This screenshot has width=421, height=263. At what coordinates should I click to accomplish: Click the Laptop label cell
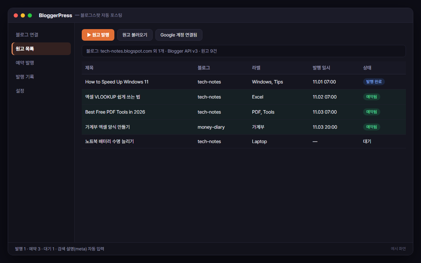[x=259, y=141]
